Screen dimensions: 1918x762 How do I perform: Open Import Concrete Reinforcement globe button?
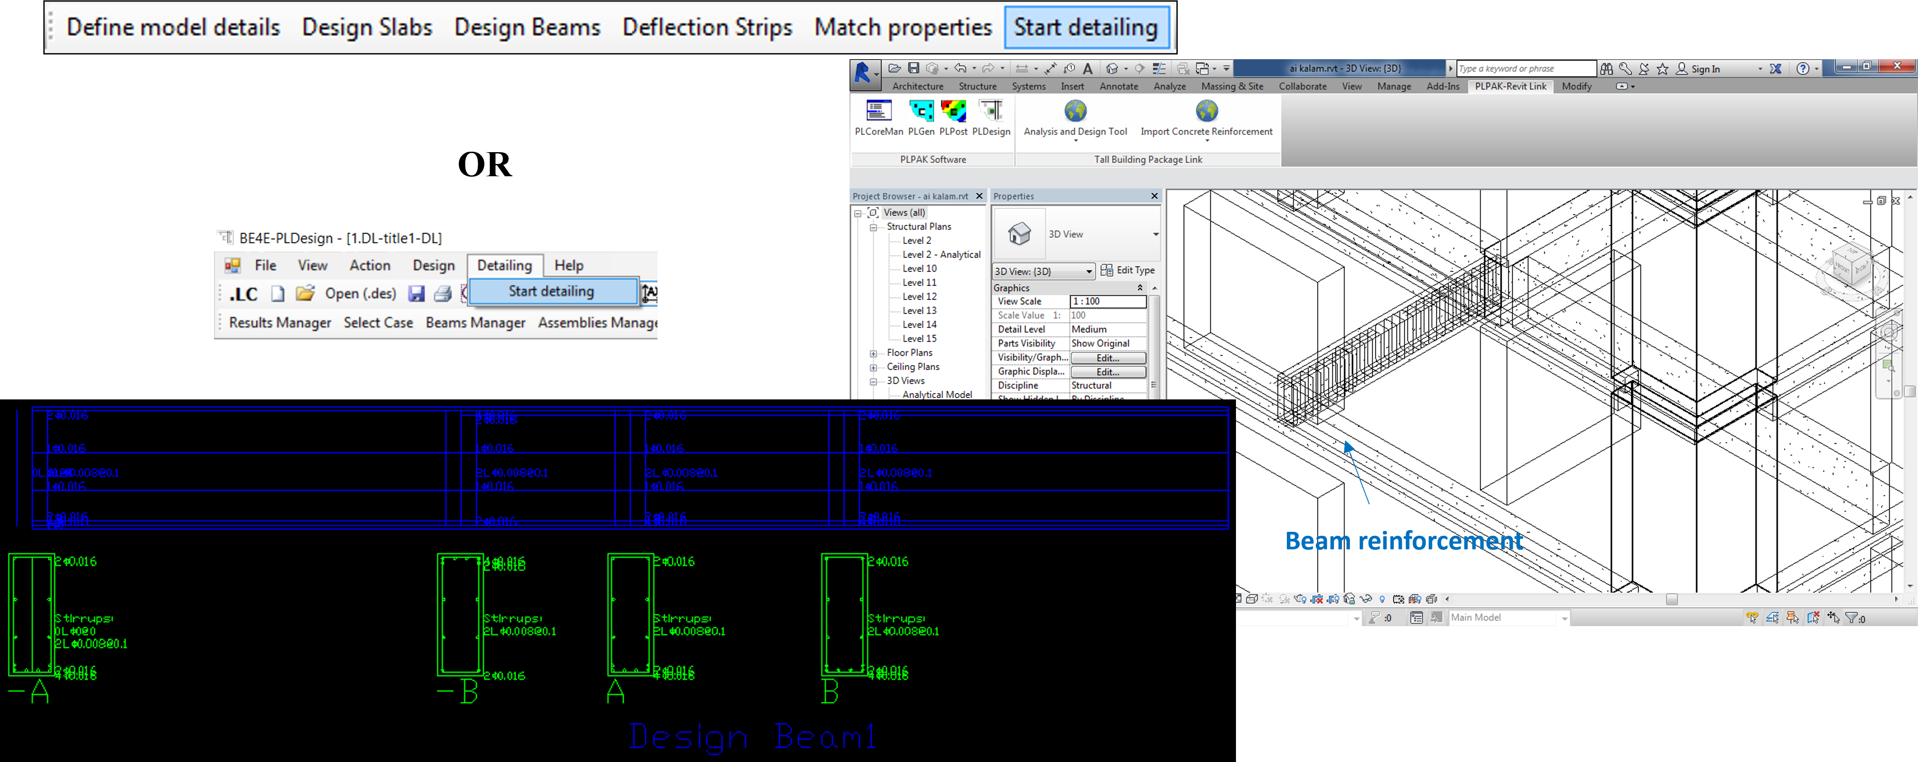click(1206, 120)
